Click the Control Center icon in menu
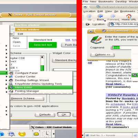Viewport: 138px width, 138px height. tap(11, 77)
